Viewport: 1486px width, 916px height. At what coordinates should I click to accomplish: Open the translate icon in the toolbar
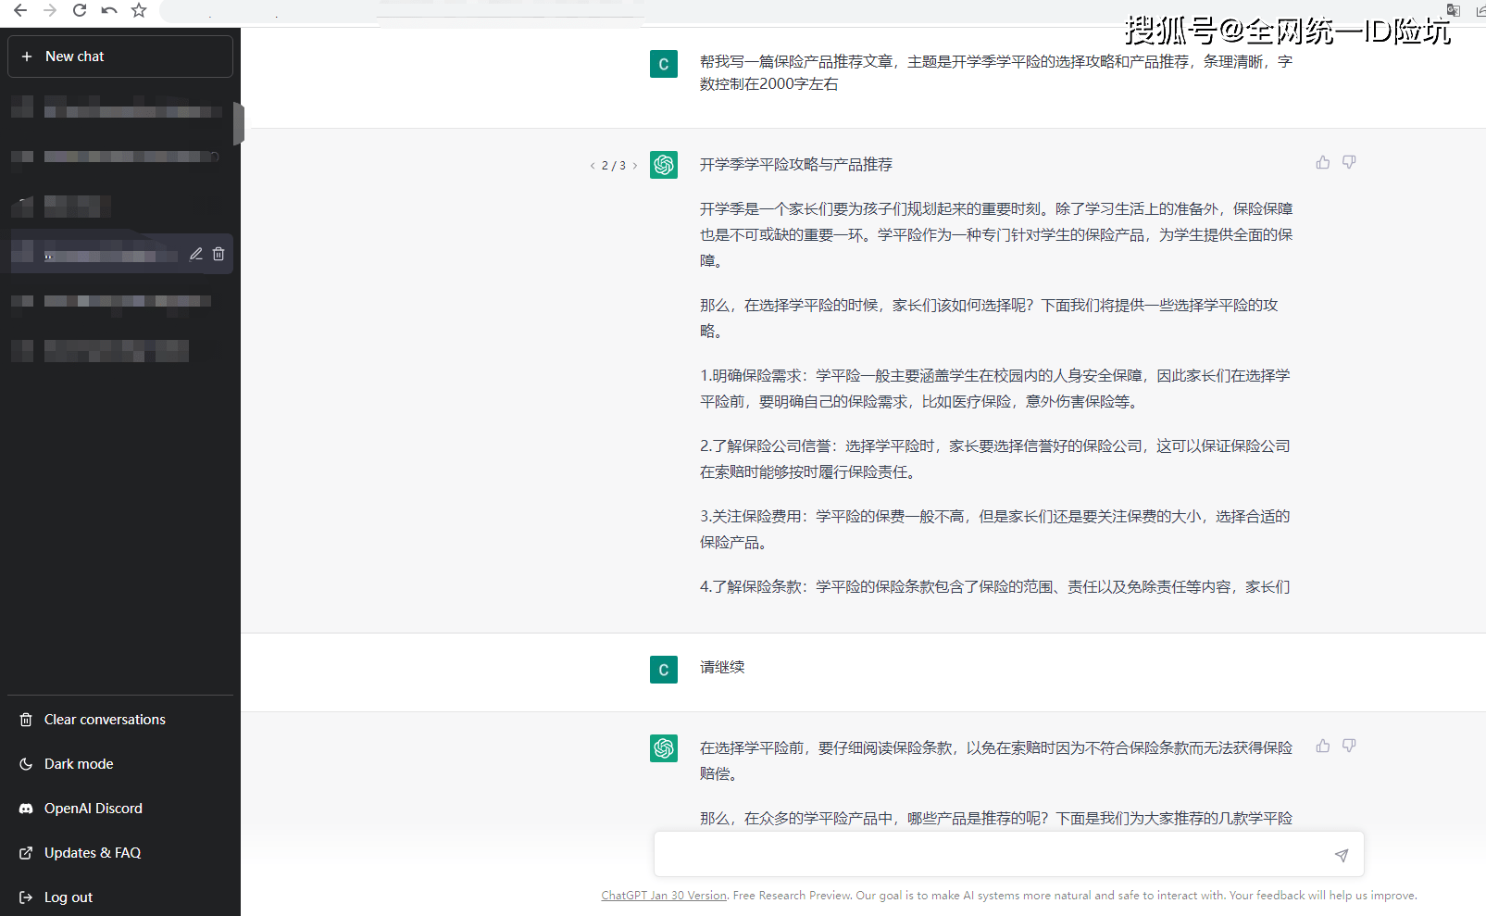point(1453,10)
